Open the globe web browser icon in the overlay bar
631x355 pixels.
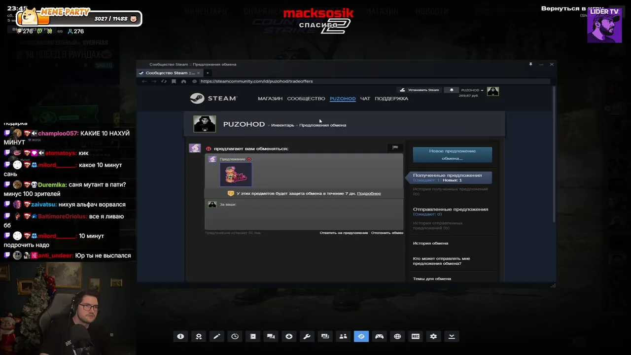[x=397, y=336]
